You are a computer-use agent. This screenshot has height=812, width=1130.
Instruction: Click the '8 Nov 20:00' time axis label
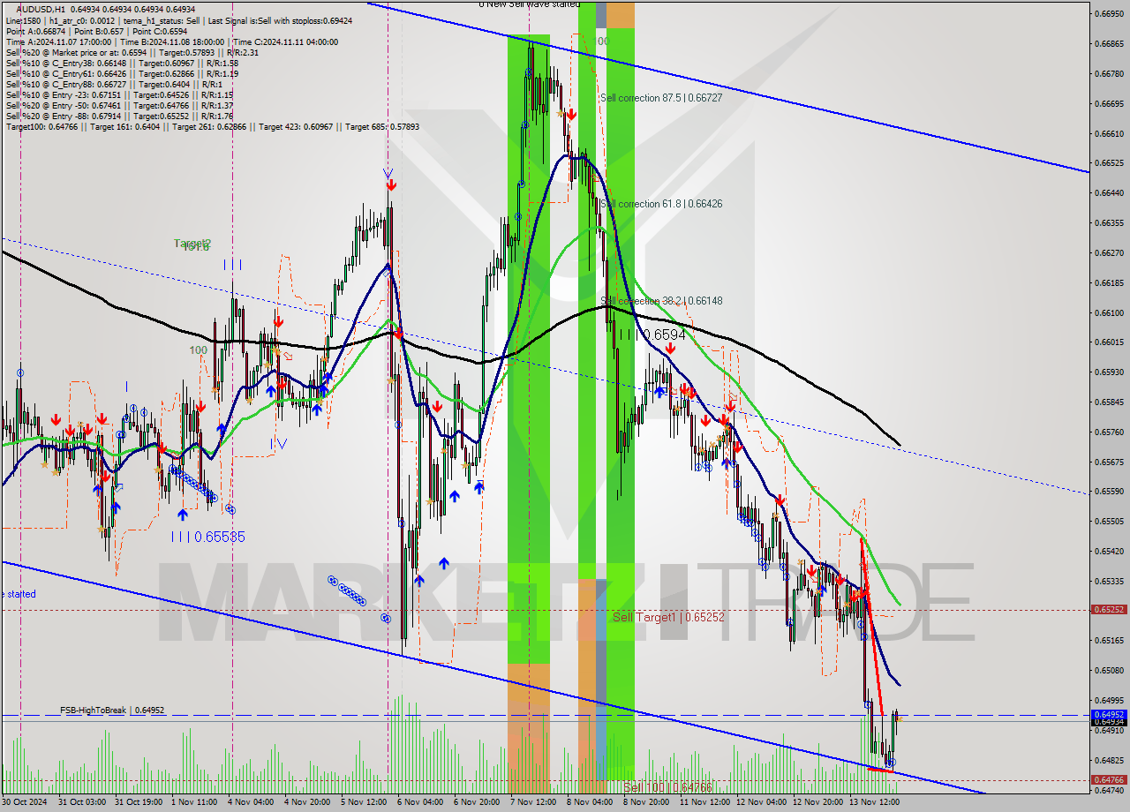click(647, 802)
